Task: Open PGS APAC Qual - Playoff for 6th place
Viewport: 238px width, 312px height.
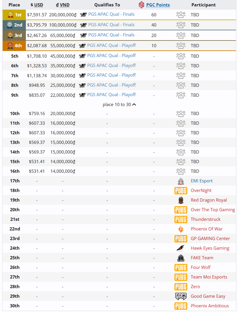Action: click(111, 66)
